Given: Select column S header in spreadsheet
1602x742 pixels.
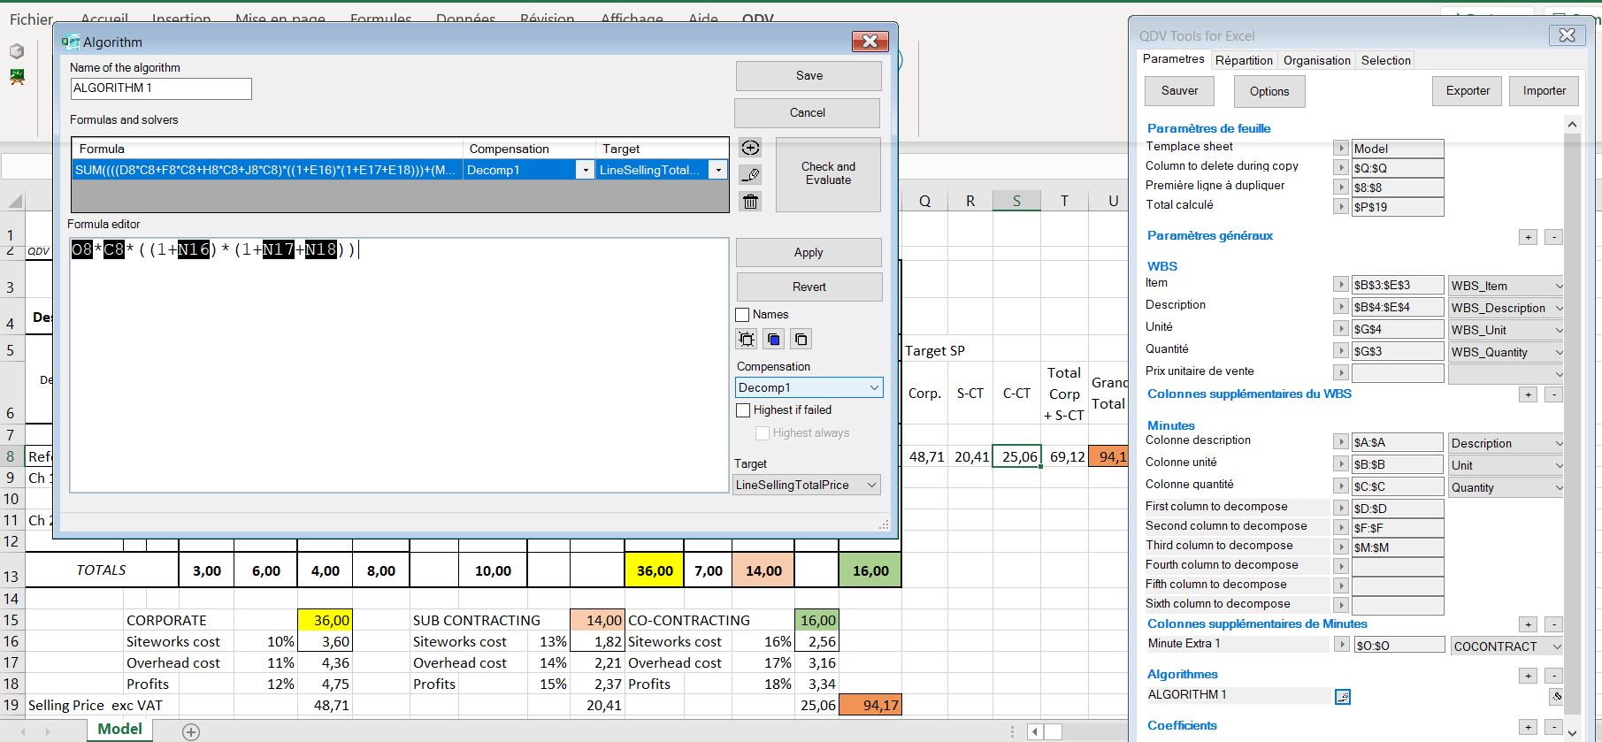Looking at the screenshot, I should [1016, 201].
